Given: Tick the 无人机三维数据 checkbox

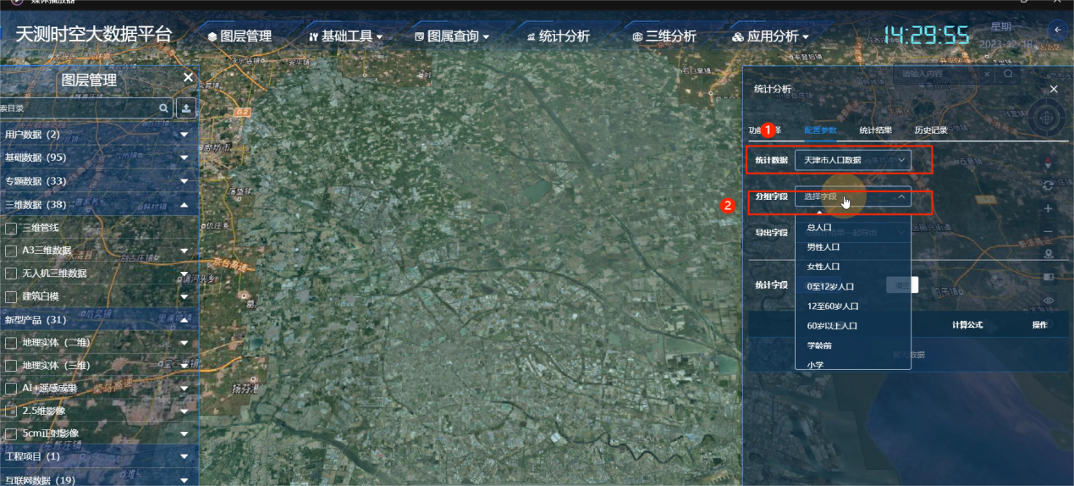Looking at the screenshot, I should pyautogui.click(x=11, y=273).
